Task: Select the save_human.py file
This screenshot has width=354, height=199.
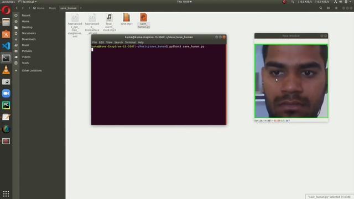Action: pos(144,21)
